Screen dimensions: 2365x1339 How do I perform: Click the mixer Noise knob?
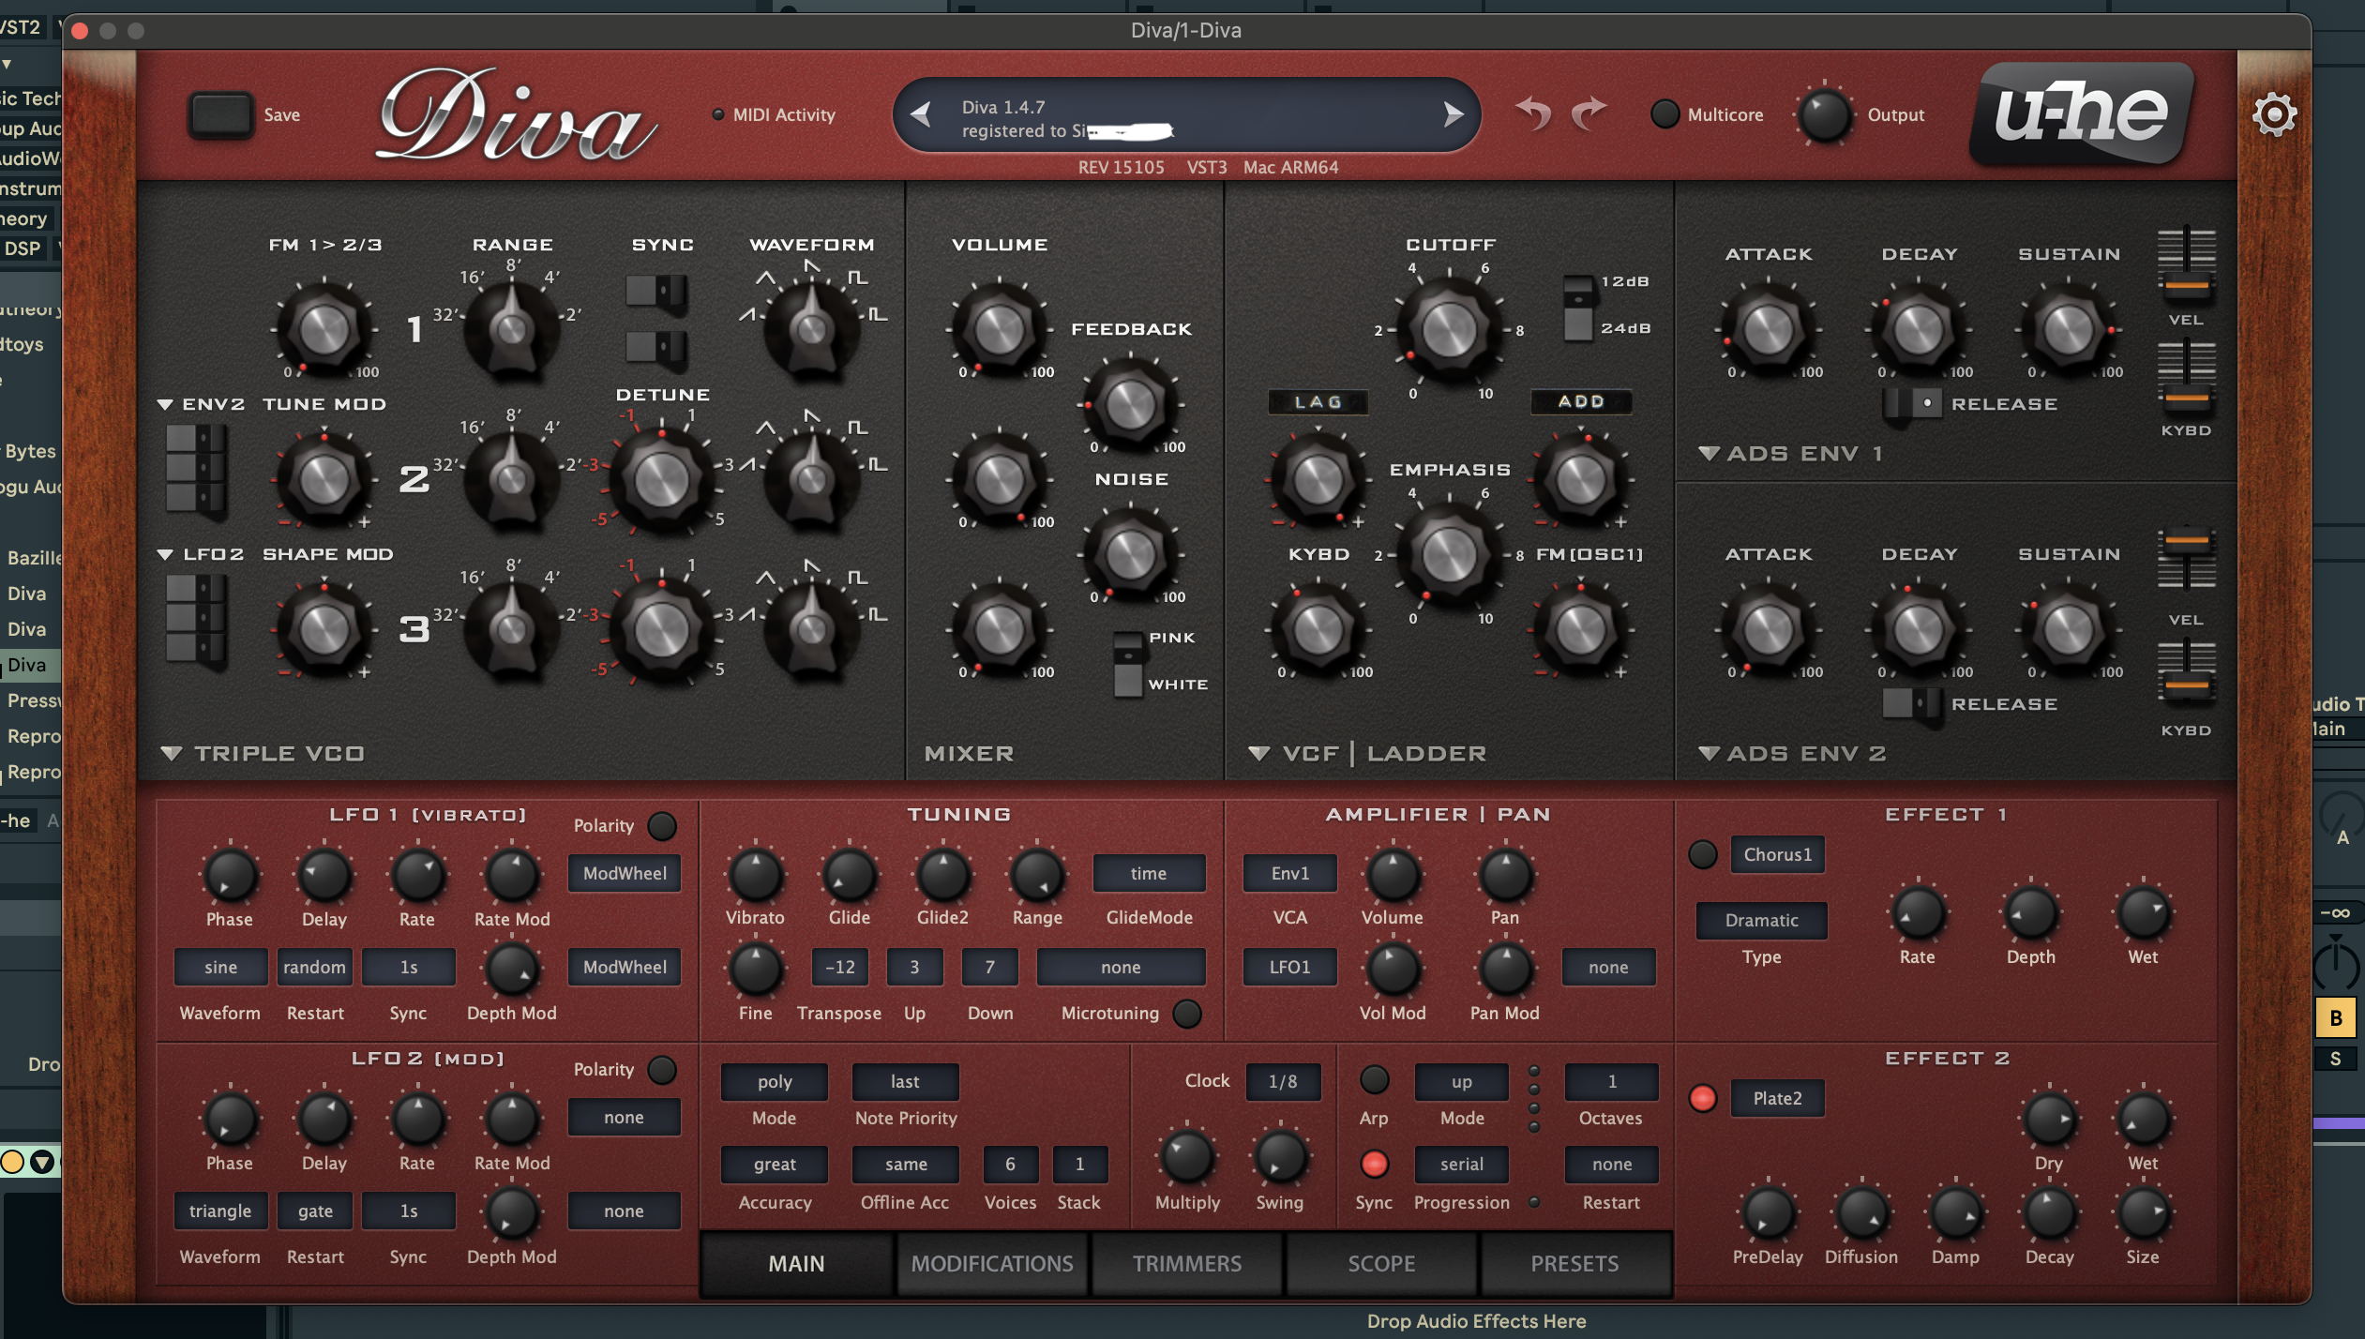click(1131, 554)
